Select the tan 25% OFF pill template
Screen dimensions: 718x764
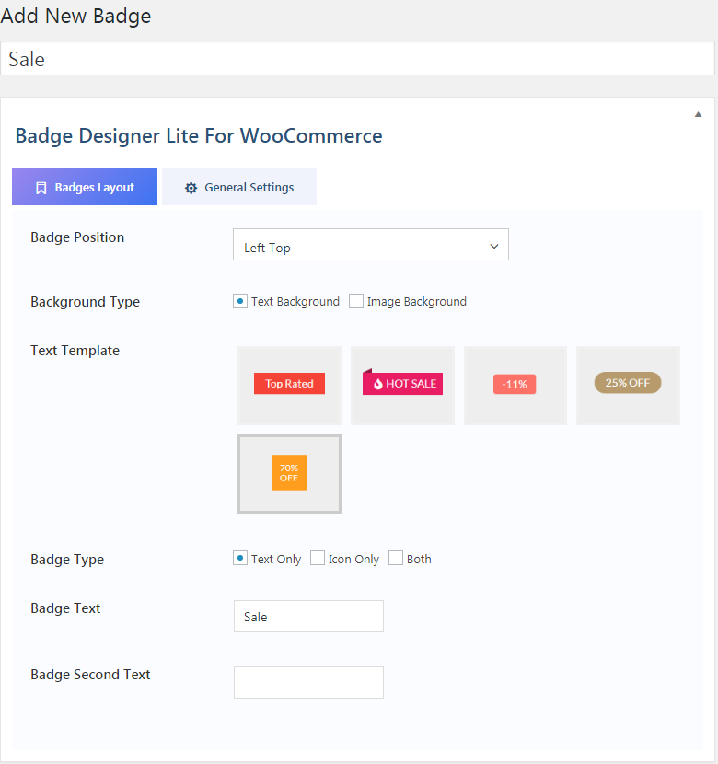click(x=628, y=384)
